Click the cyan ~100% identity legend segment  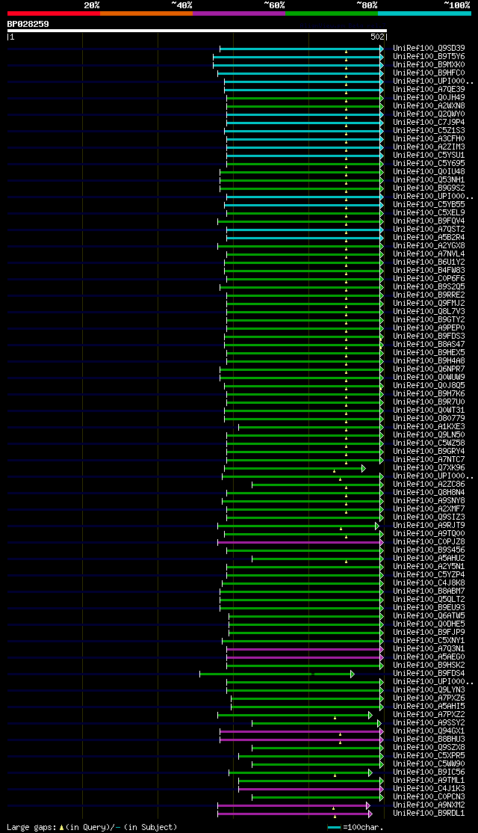(424, 13)
